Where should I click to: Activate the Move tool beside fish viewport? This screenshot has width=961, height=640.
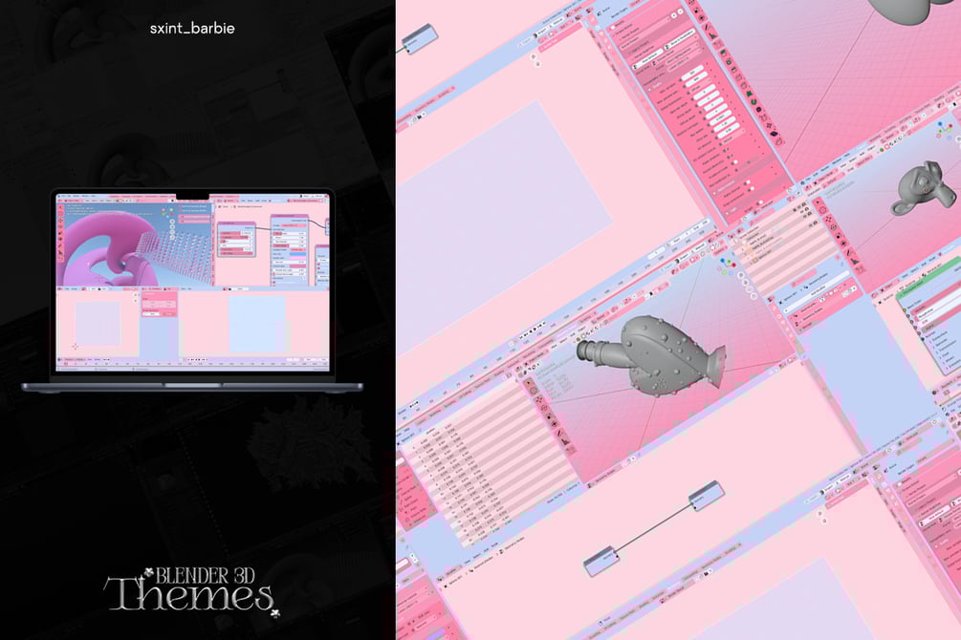tap(539, 400)
